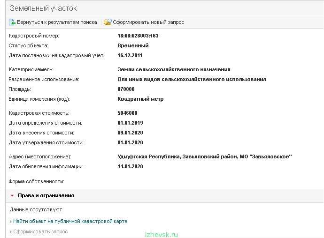
Task: Click the grey 'Сформировать запрос' link
Action: tap(40, 231)
